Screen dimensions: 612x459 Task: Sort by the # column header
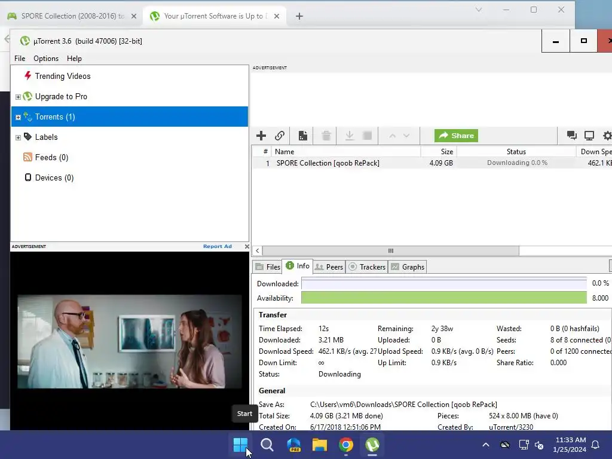click(263, 152)
